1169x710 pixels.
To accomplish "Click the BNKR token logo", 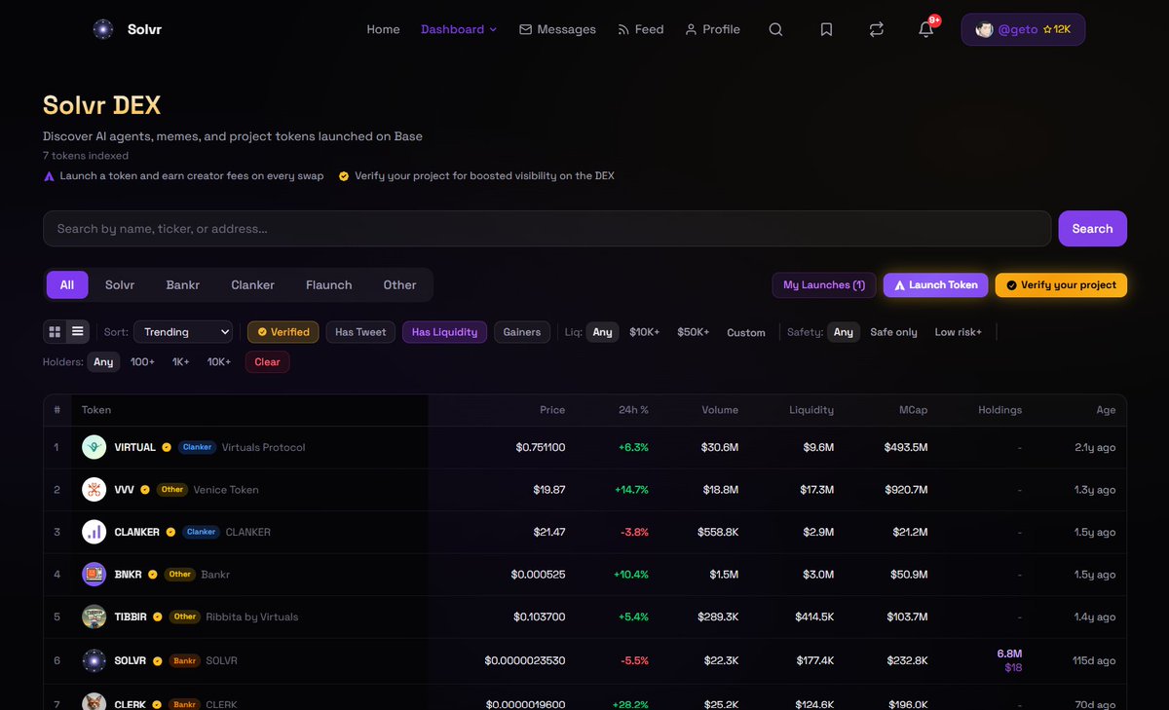I will [x=94, y=574].
